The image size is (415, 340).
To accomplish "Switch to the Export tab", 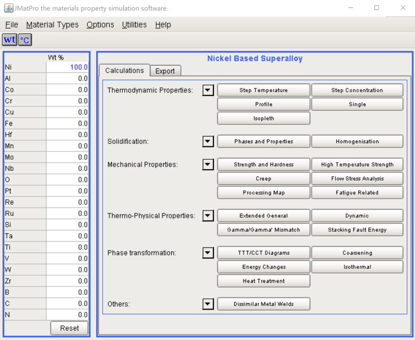I will click(x=165, y=71).
